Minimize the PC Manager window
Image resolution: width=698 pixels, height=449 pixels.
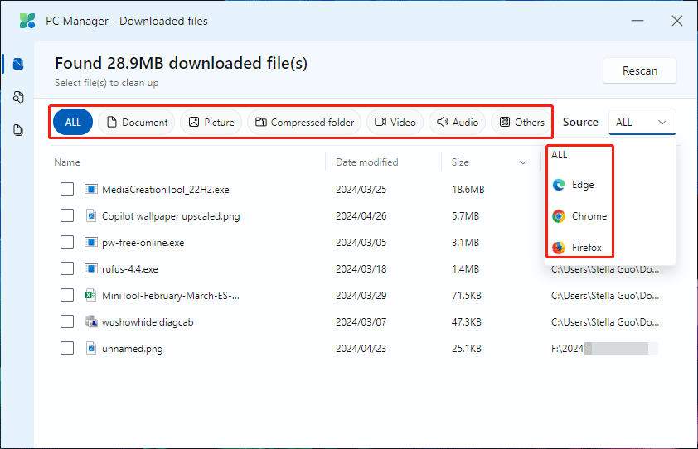click(637, 21)
